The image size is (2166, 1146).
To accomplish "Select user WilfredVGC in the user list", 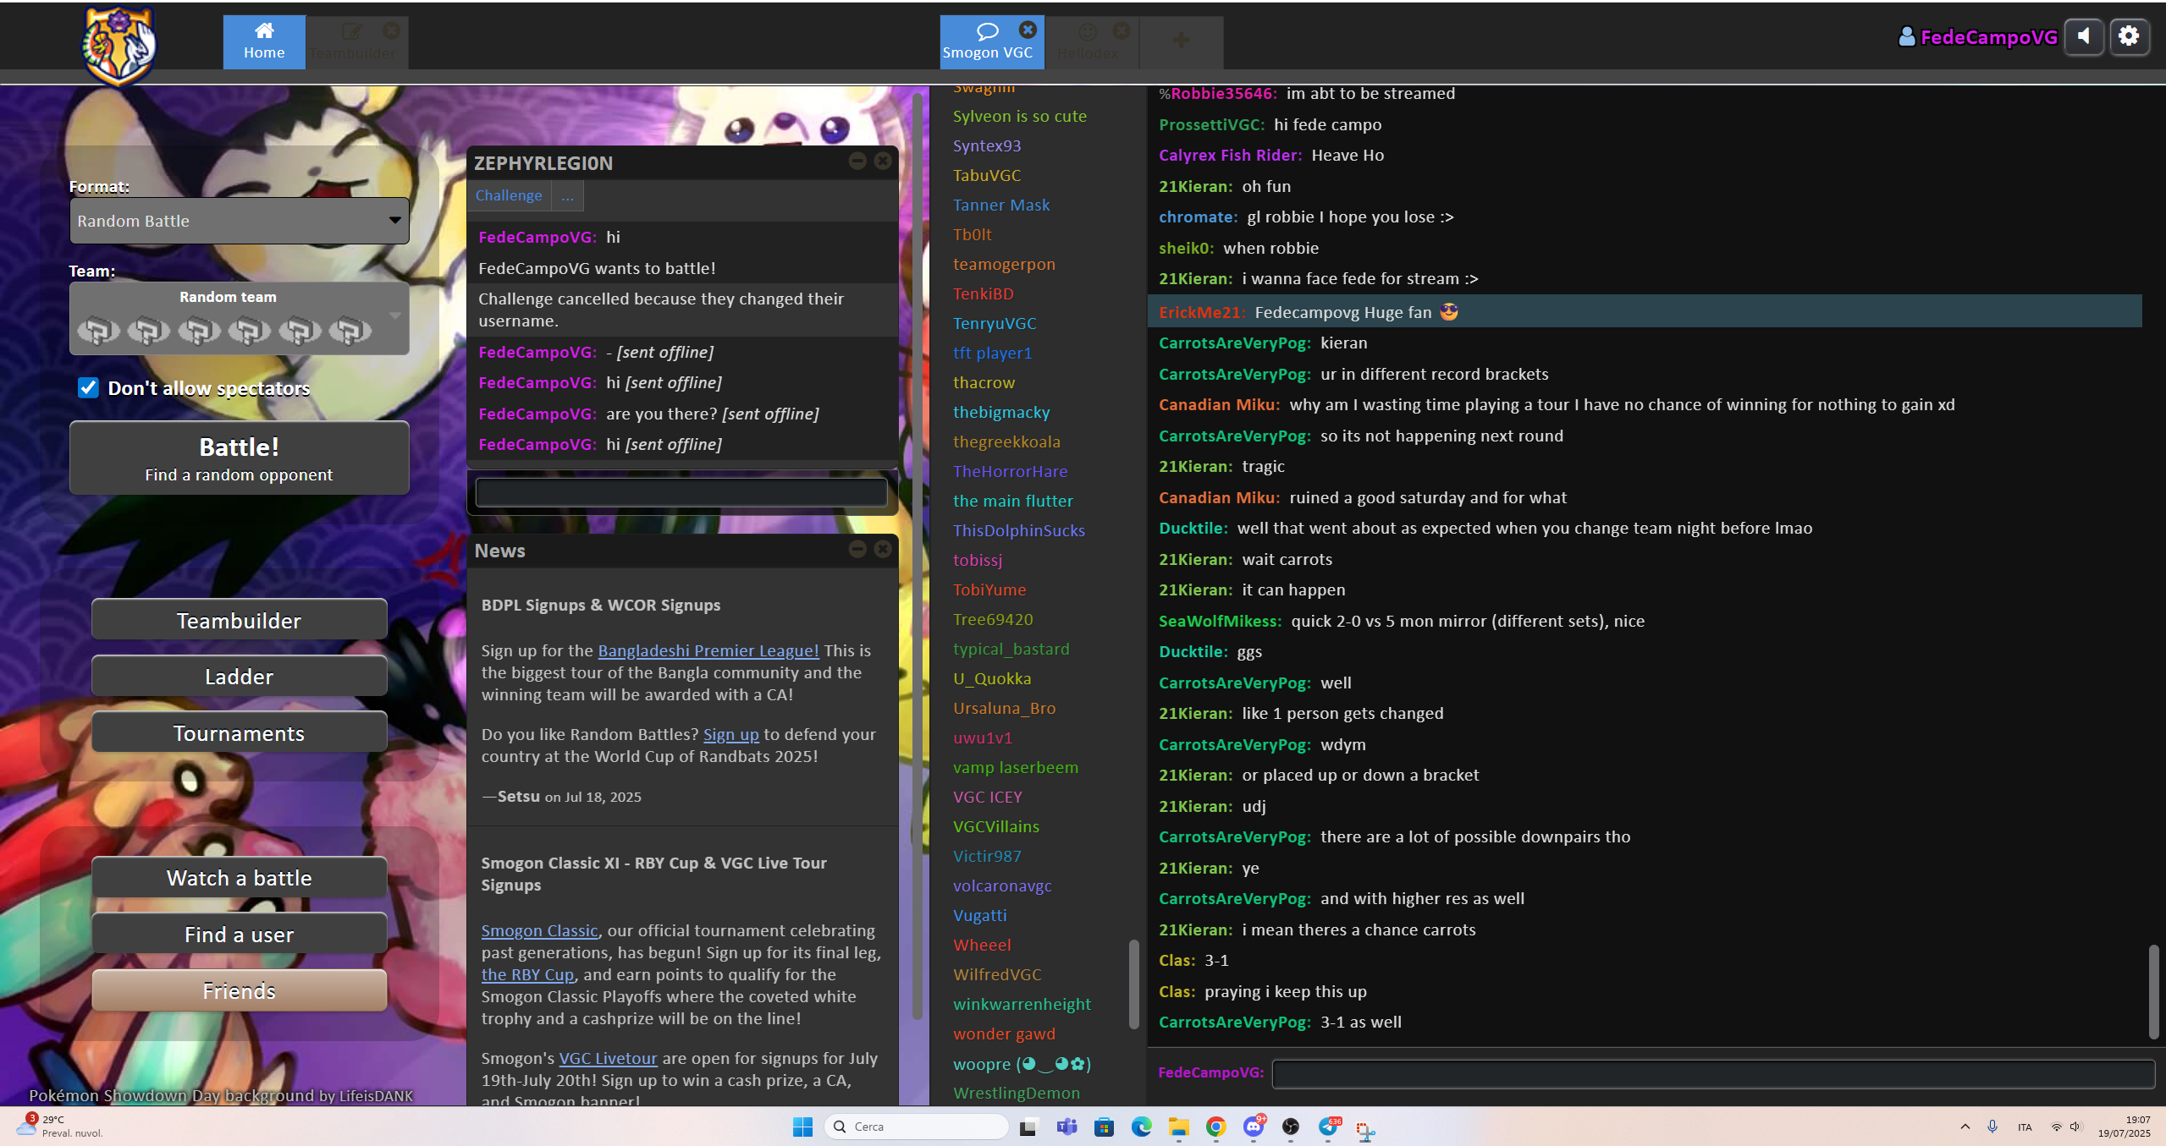I will [x=997, y=974].
